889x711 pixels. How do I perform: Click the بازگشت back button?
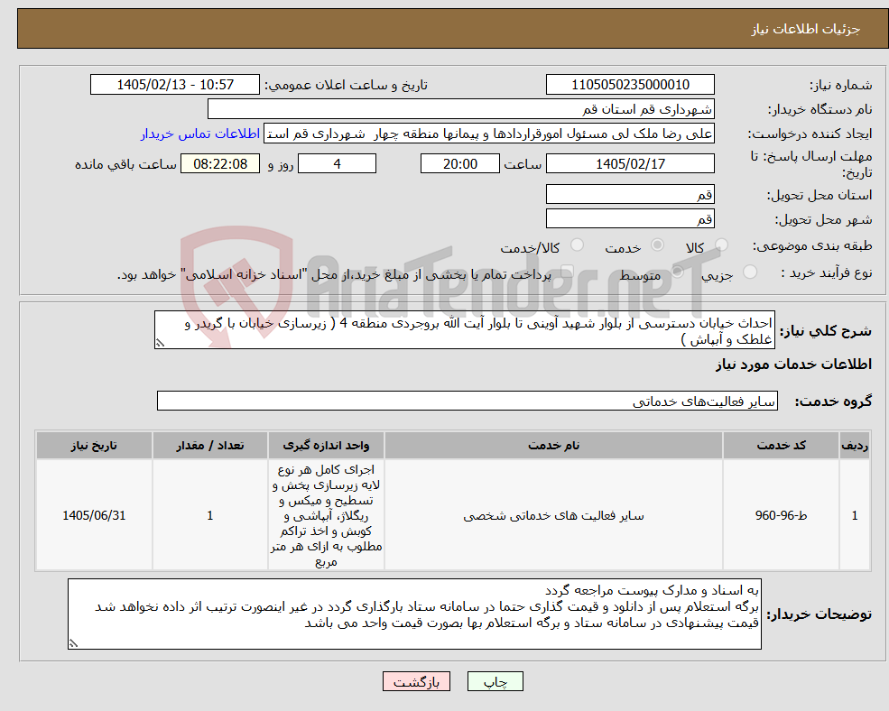[x=416, y=681]
